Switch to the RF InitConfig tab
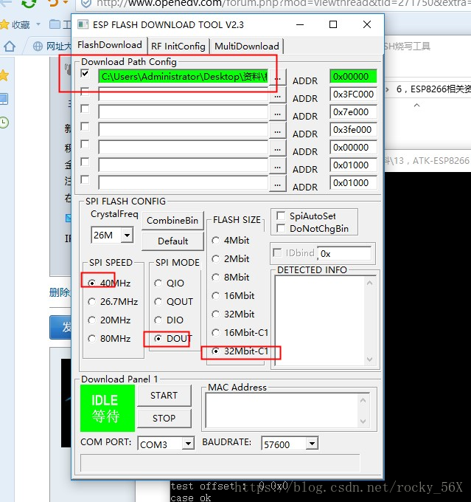The width and height of the screenshot is (471, 502). point(178,47)
